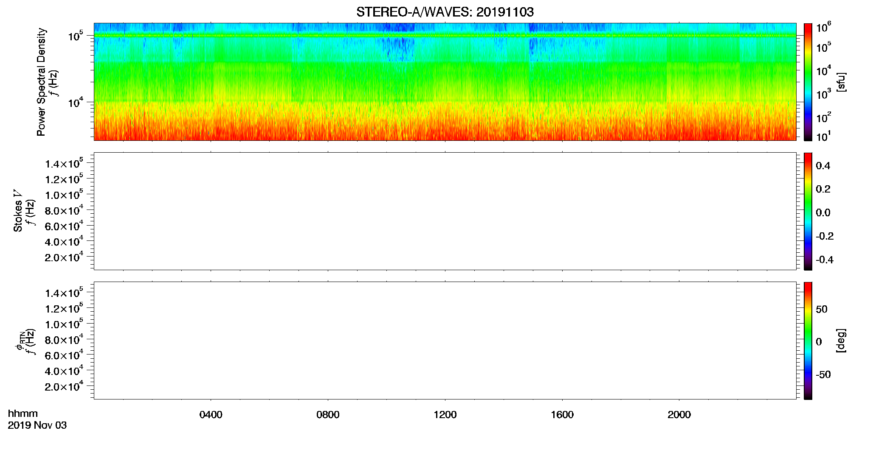Click the Stokes V axis label

(x=17, y=211)
